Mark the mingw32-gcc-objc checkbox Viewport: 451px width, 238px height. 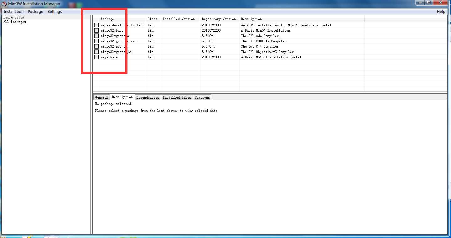(x=96, y=52)
